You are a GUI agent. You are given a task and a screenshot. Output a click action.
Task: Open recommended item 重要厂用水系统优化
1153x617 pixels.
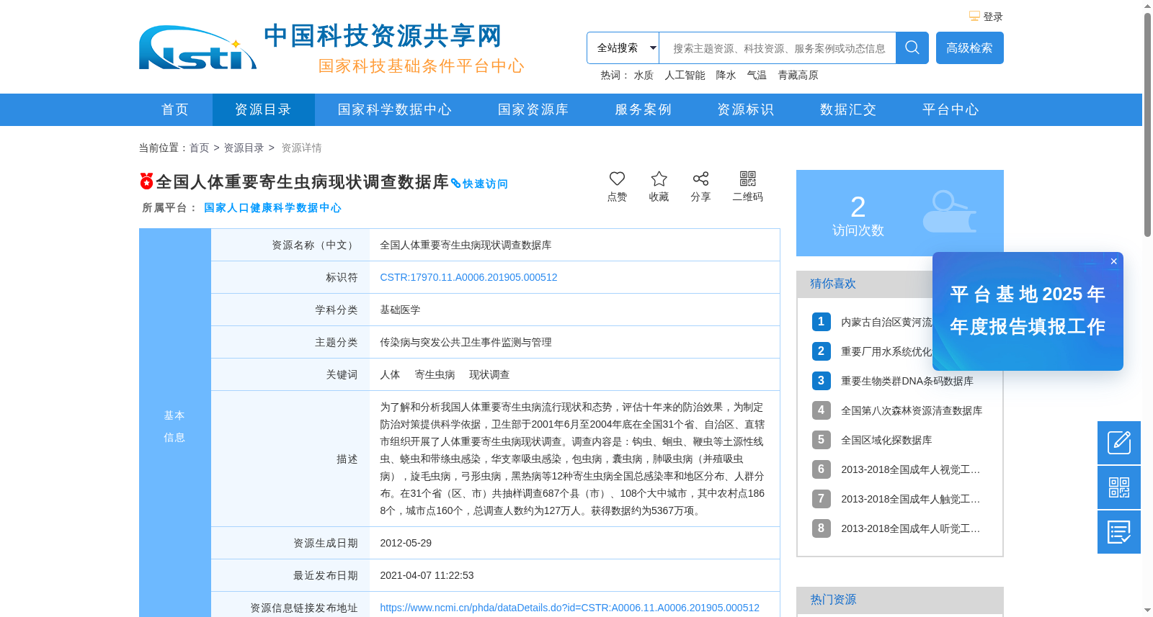(x=886, y=351)
